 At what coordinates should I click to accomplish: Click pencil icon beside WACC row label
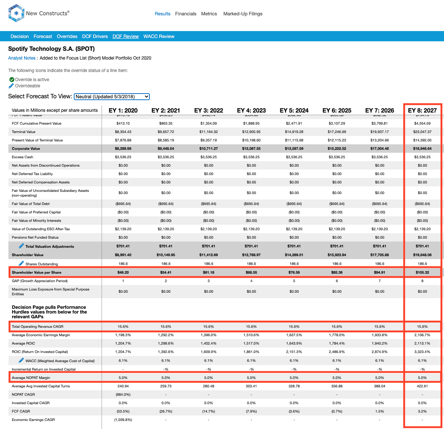[21, 360]
